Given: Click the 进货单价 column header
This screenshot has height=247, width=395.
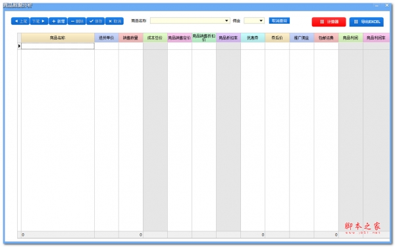Looking at the screenshot, I should (107, 37).
